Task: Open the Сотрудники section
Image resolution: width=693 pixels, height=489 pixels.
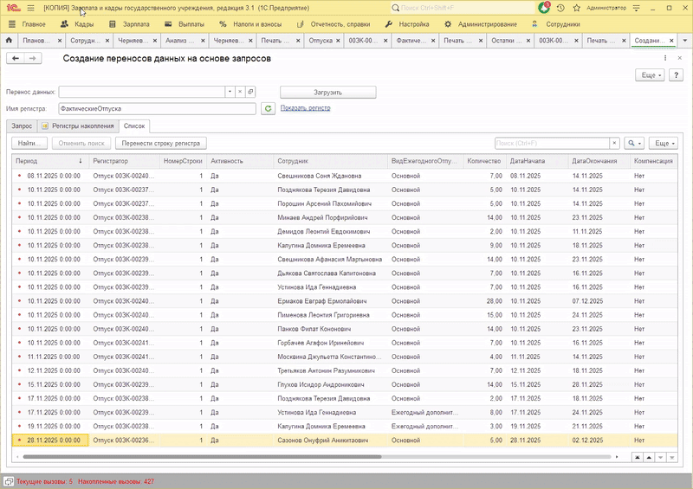Action: tap(555, 24)
